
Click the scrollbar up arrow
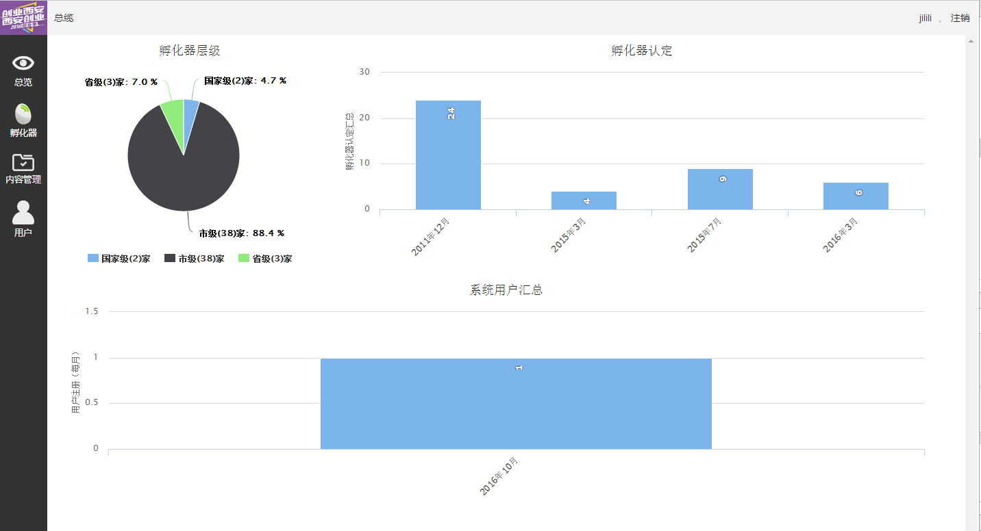[971, 41]
